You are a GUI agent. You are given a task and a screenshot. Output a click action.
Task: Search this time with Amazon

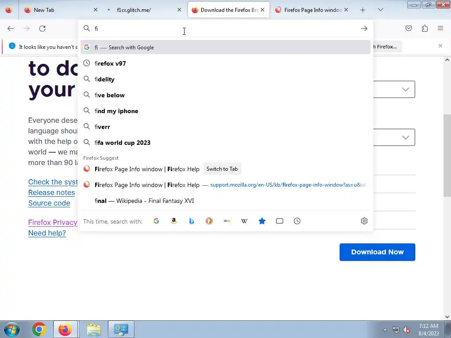(174, 221)
